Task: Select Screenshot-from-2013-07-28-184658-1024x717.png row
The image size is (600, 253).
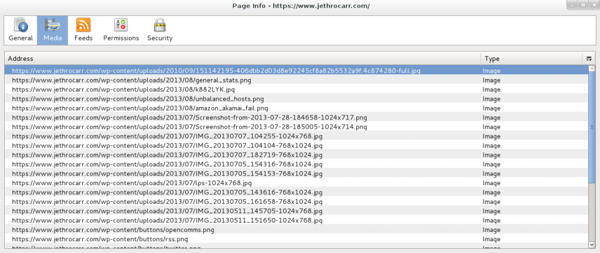Action: [296, 118]
